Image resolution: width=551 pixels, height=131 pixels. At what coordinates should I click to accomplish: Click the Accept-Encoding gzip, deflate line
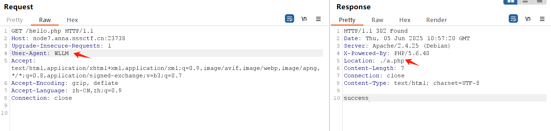65,83
